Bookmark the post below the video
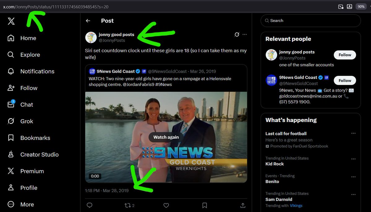This screenshot has height=212, width=371. pos(204,205)
